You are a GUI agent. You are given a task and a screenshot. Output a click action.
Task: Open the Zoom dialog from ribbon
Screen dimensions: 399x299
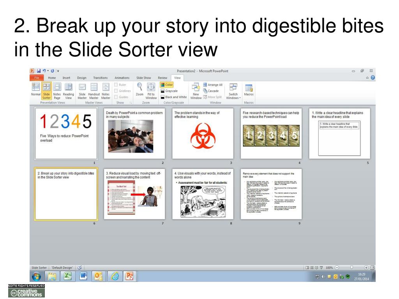139,89
